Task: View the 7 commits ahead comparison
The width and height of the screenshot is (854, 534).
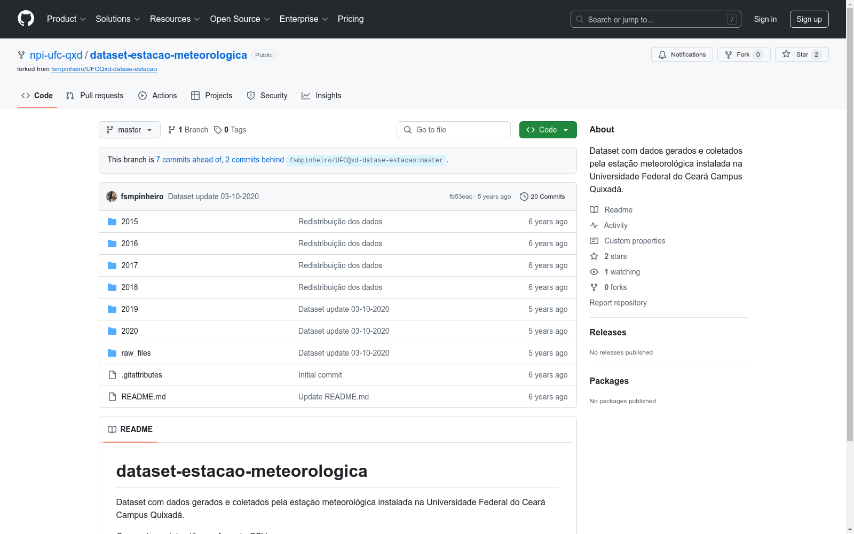Action: coord(189,160)
